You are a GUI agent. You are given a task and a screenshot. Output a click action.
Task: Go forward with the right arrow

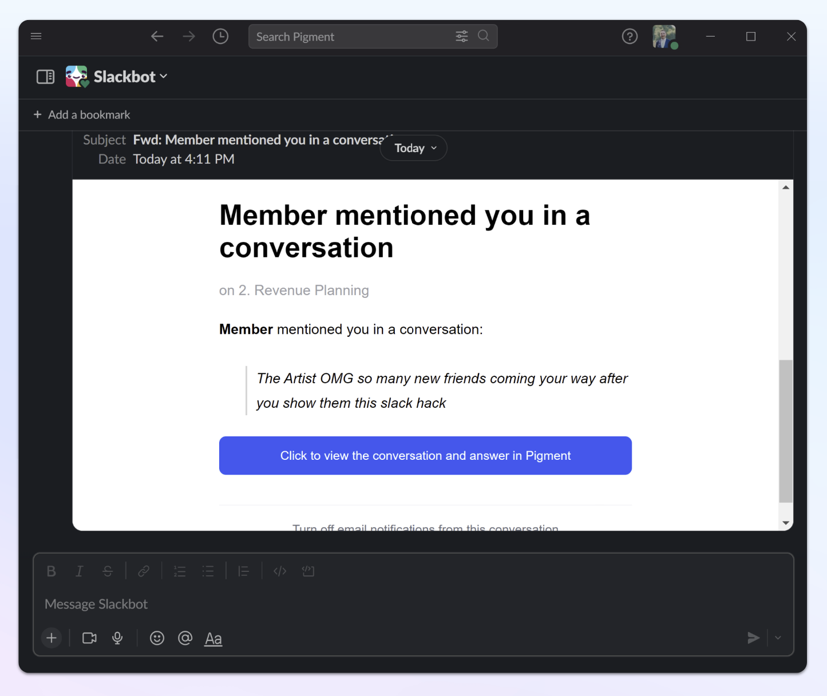(x=189, y=37)
